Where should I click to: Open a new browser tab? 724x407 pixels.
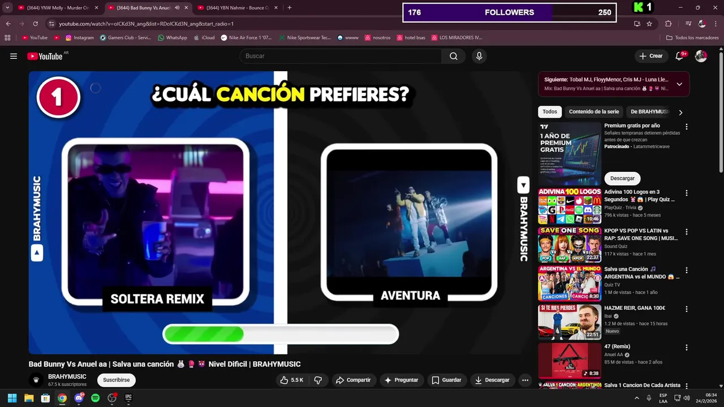click(290, 8)
